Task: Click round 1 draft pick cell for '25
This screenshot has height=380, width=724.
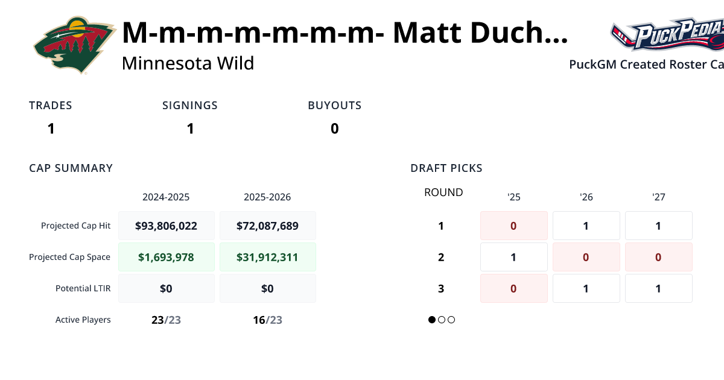Action: point(514,226)
